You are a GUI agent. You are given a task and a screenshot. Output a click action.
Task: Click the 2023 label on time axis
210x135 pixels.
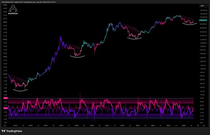[x=137, y=125]
